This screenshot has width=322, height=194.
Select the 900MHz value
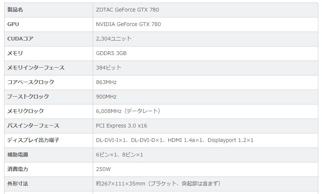[x=106, y=97]
